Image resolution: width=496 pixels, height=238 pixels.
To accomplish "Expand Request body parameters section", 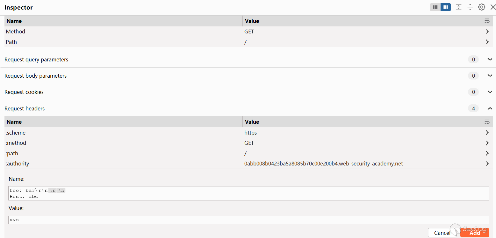I will pyautogui.click(x=490, y=76).
